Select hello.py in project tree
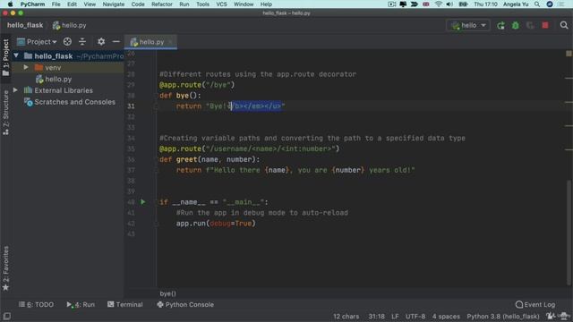Screen dimensions: 573x322 [58, 79]
